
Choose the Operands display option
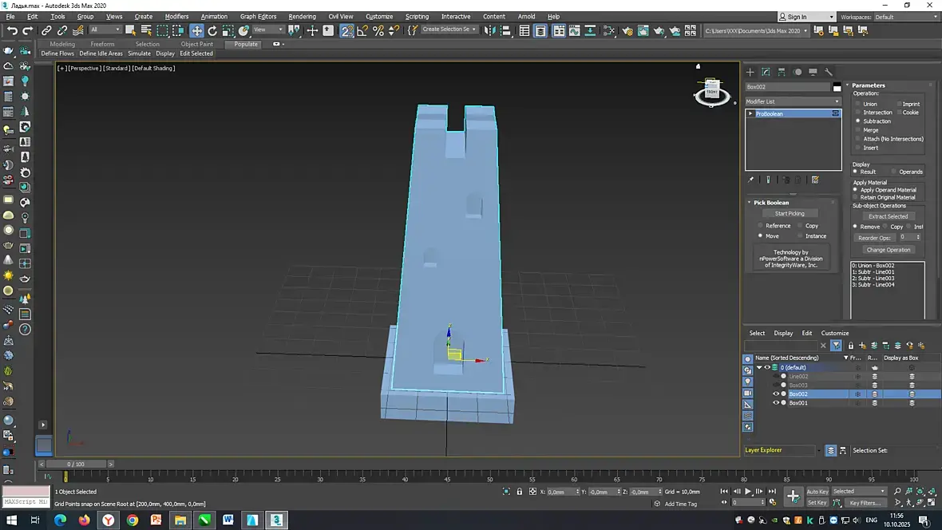pyautogui.click(x=895, y=172)
